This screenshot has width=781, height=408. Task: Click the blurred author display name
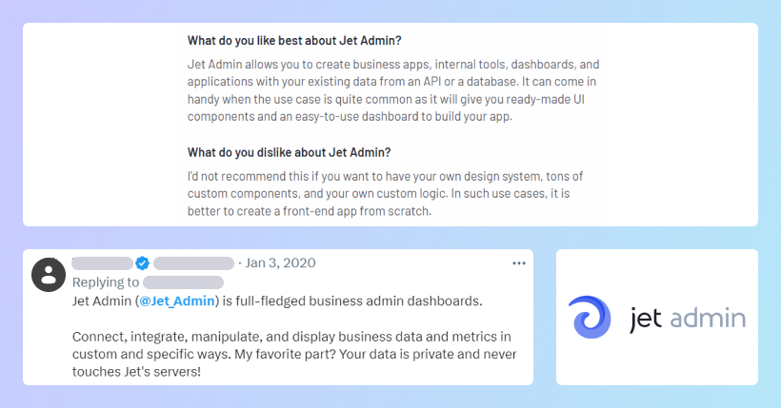point(102,263)
